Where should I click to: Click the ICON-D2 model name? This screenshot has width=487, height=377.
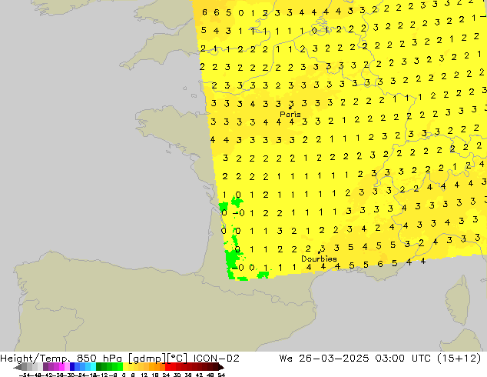216,359
